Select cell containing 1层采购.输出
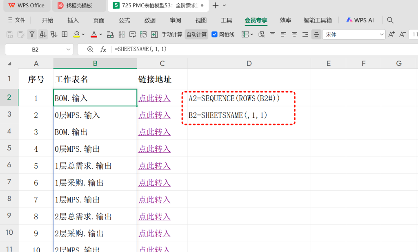This screenshot has width=418, height=252. pyautogui.click(x=95, y=182)
